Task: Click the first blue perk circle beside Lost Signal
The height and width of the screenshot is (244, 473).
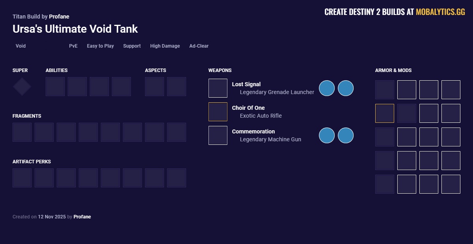Action: 327,88
